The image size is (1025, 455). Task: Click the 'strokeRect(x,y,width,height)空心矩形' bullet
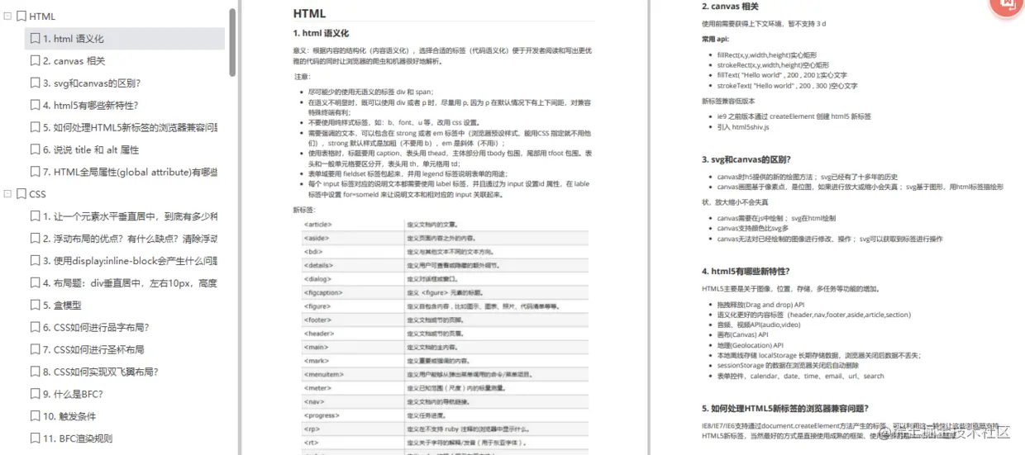coord(774,65)
